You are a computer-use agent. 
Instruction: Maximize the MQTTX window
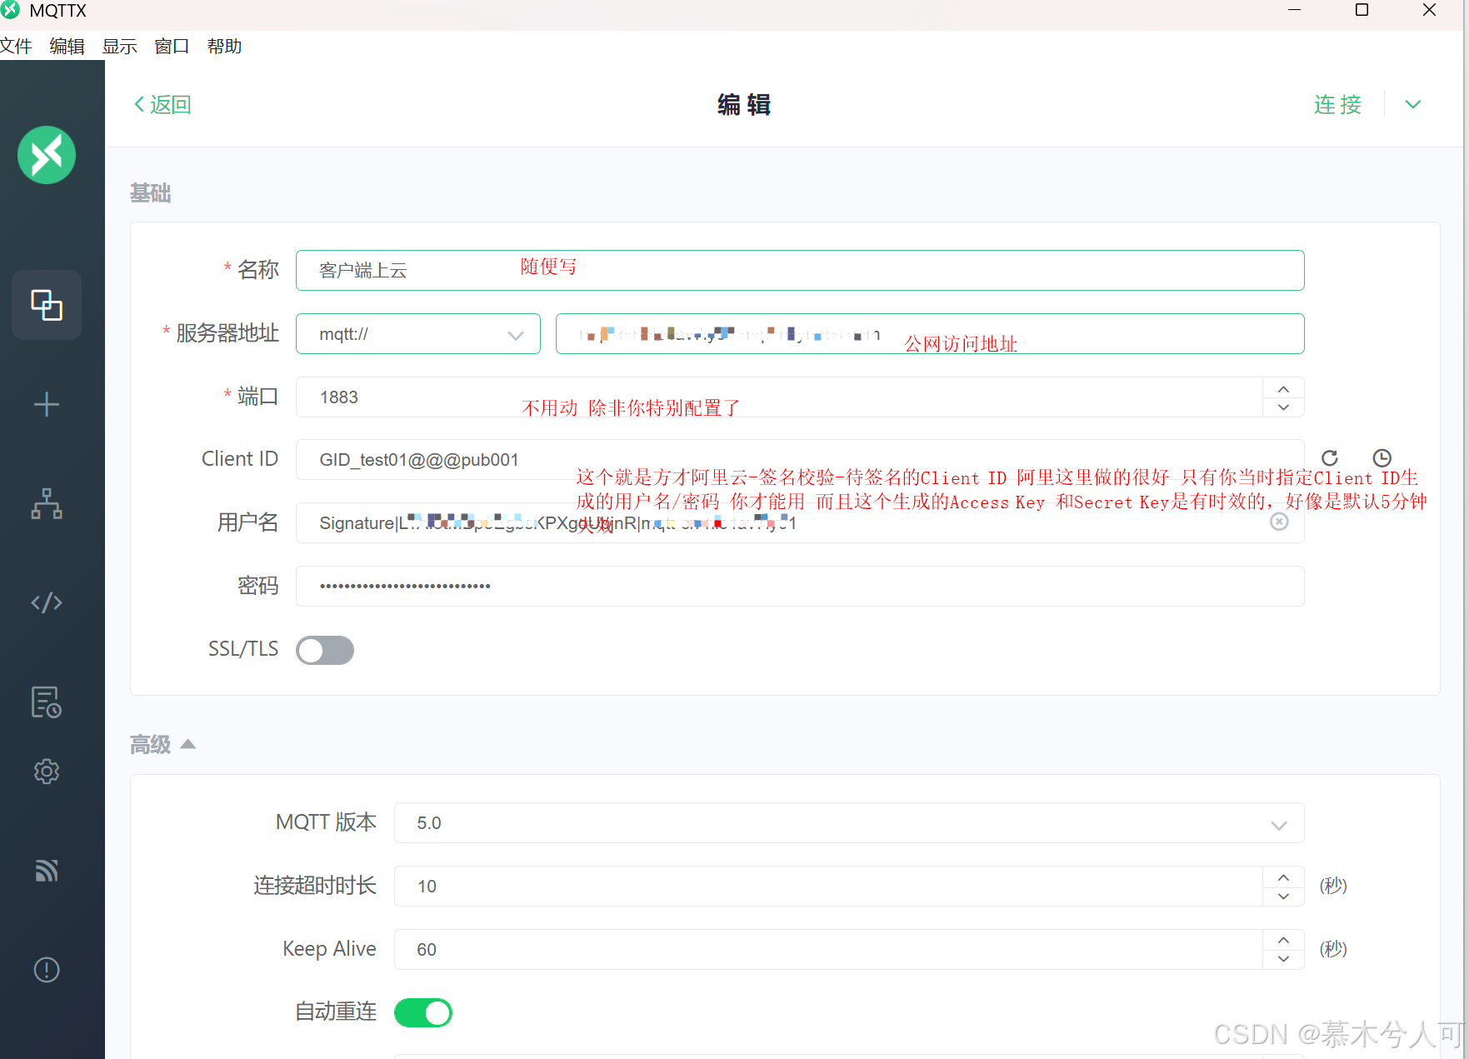coord(1362,10)
